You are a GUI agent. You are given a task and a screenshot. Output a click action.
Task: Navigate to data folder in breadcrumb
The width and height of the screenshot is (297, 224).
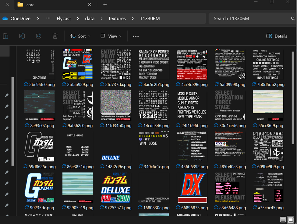click(x=90, y=19)
